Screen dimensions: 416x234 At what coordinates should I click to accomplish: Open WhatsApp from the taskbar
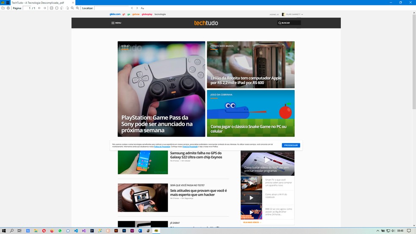pos(60,231)
